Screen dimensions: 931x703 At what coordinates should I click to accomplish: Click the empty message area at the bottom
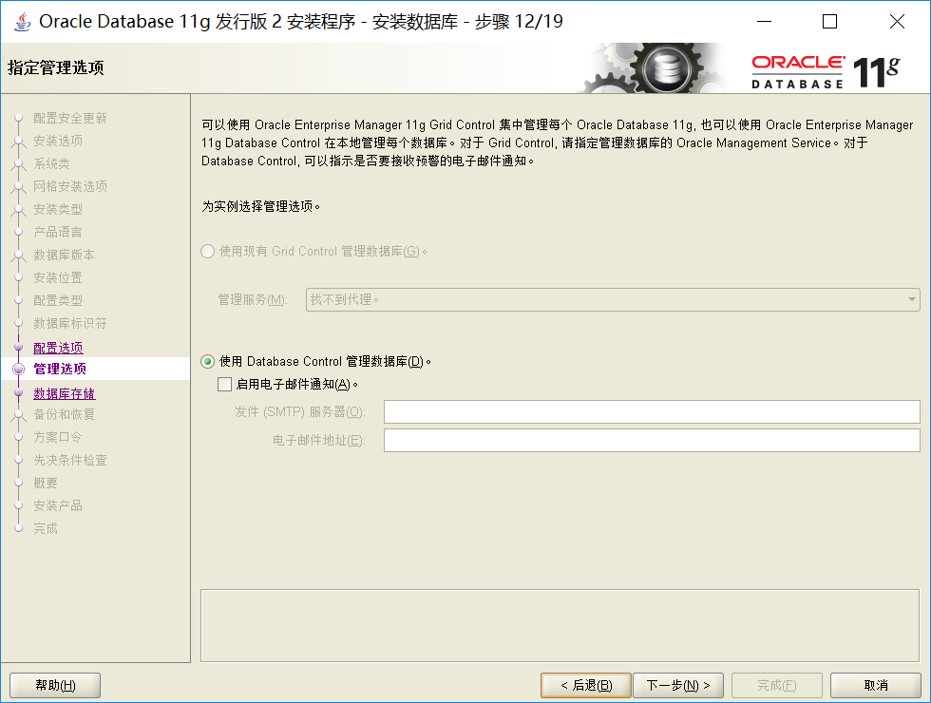click(560, 625)
